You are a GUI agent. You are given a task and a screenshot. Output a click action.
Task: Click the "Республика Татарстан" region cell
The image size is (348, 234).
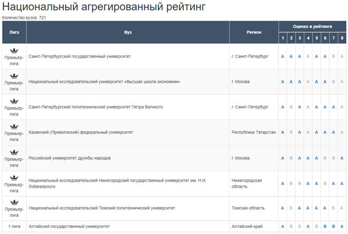pos(253,133)
